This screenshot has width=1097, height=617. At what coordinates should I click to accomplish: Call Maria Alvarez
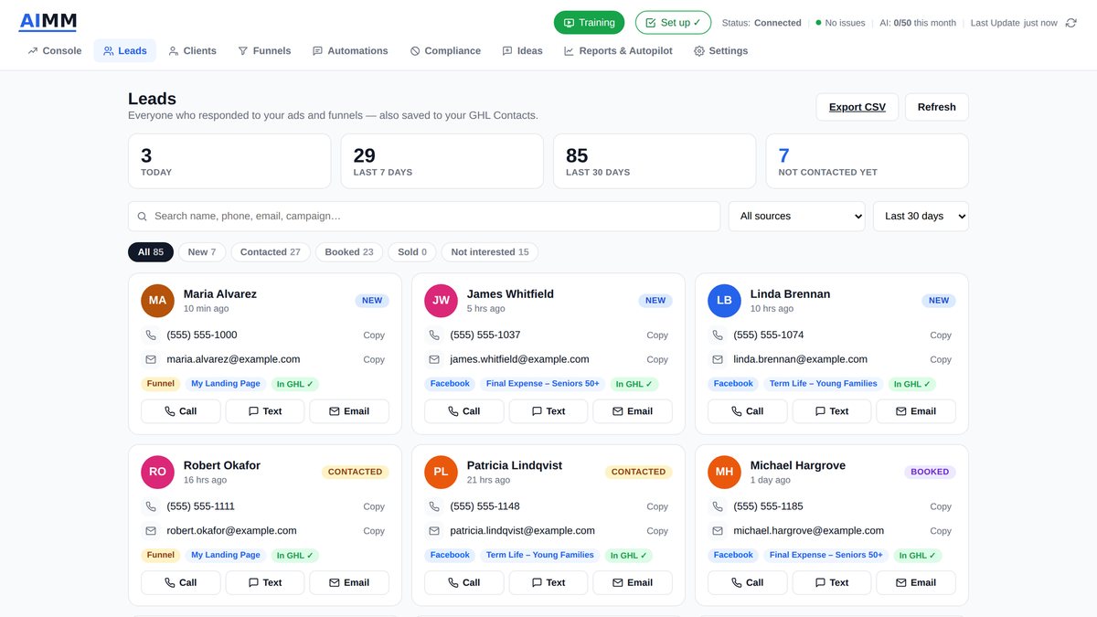pyautogui.click(x=181, y=411)
